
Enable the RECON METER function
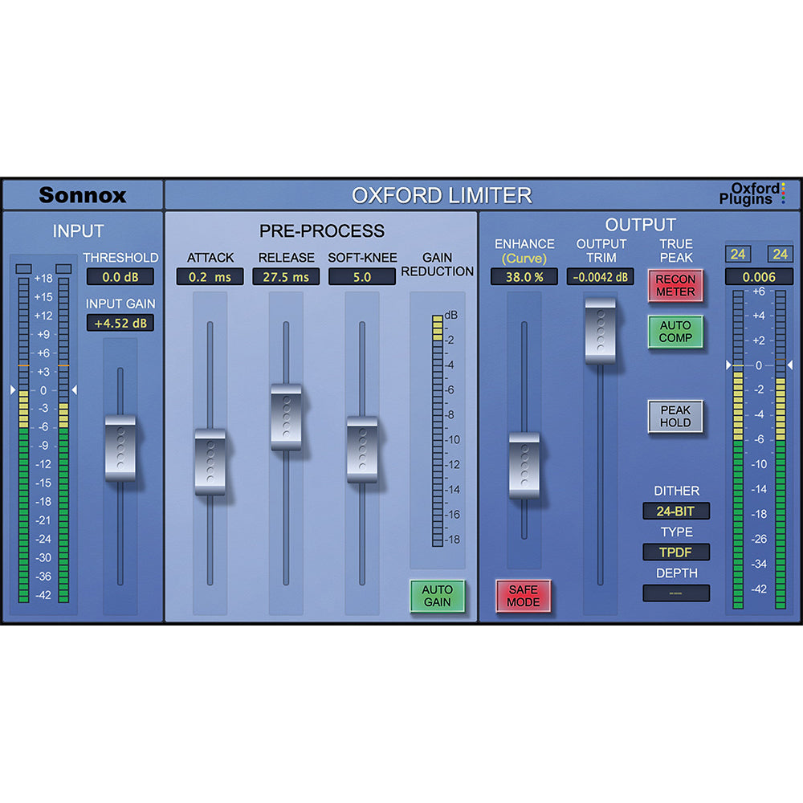click(x=676, y=286)
